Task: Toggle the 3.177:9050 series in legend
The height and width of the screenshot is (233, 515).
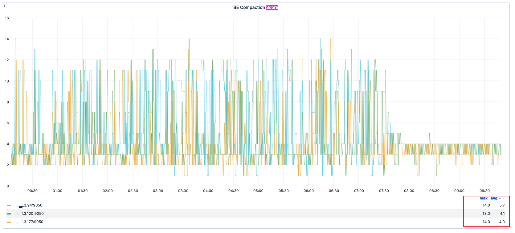Action: (33, 222)
